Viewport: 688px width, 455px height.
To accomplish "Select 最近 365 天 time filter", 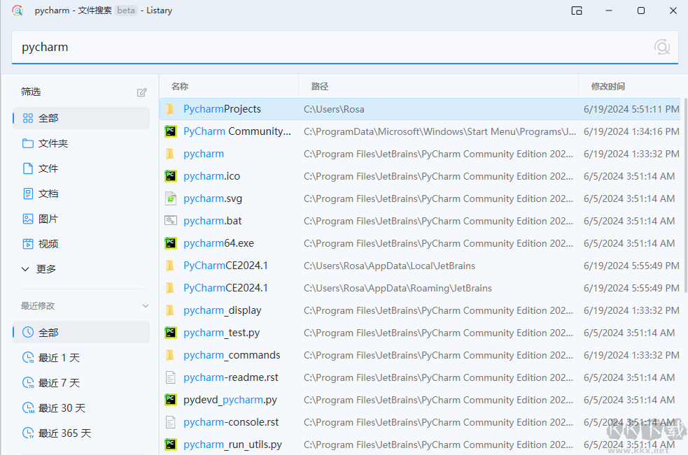I will [x=81, y=433].
